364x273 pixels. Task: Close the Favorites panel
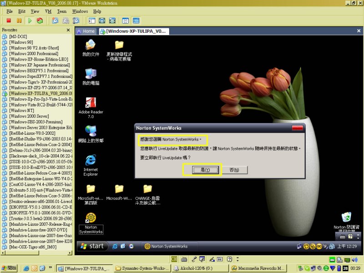tap(68, 30)
